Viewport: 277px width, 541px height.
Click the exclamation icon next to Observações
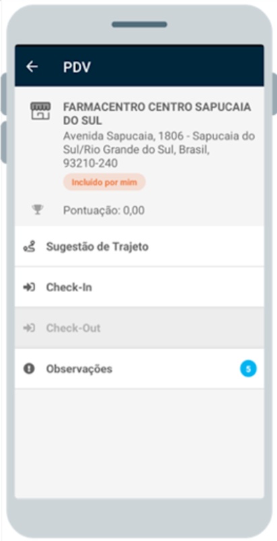[29, 369]
